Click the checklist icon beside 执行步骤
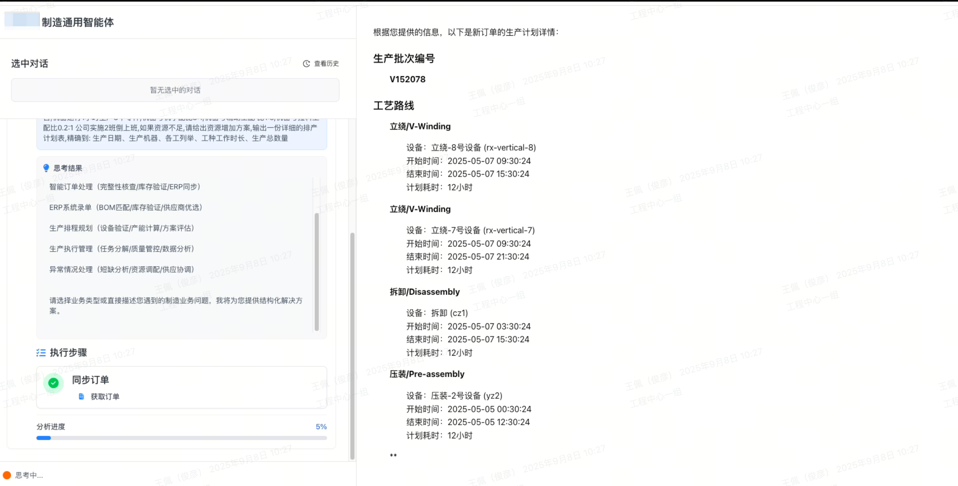Screen dimensions: 958x486 tap(41, 352)
